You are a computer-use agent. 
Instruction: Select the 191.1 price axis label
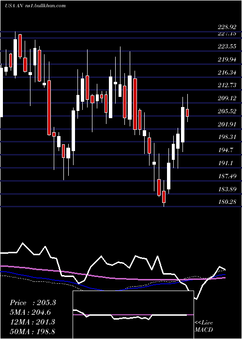point(226,163)
